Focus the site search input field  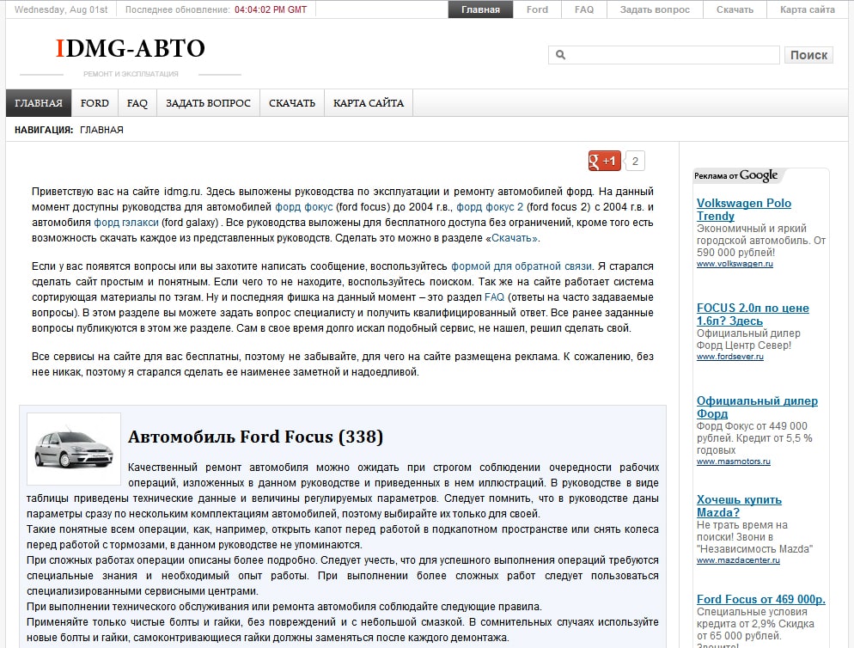[664, 54]
